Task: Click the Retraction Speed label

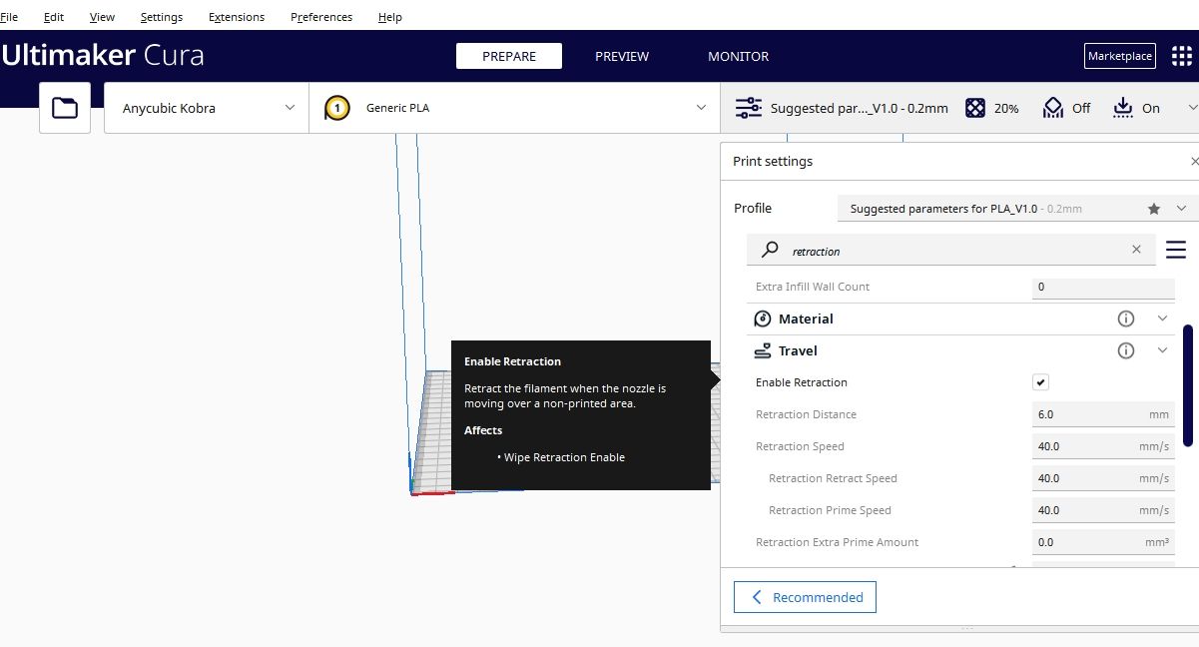Action: [800, 446]
